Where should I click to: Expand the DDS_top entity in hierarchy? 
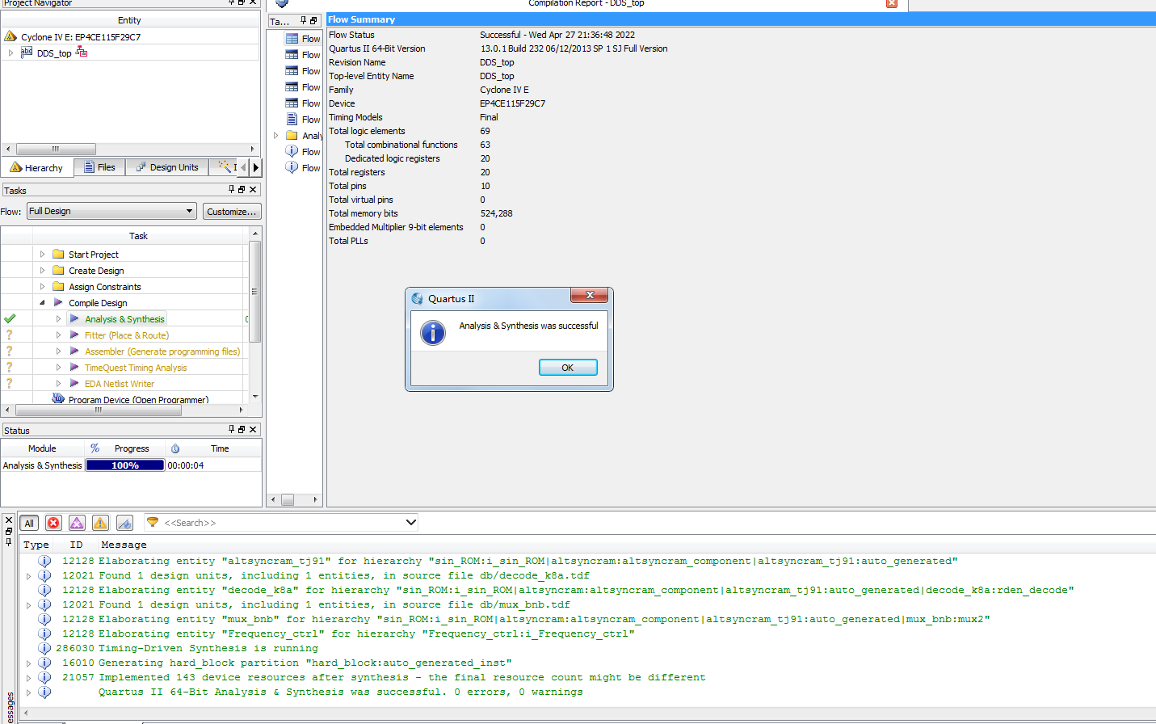click(x=11, y=53)
